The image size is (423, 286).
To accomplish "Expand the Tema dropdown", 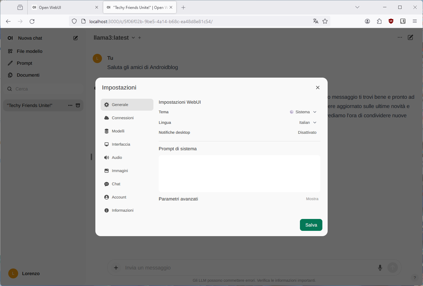I will pyautogui.click(x=303, y=112).
